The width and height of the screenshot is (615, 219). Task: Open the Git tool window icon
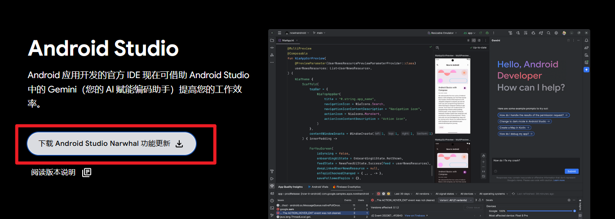272,215
